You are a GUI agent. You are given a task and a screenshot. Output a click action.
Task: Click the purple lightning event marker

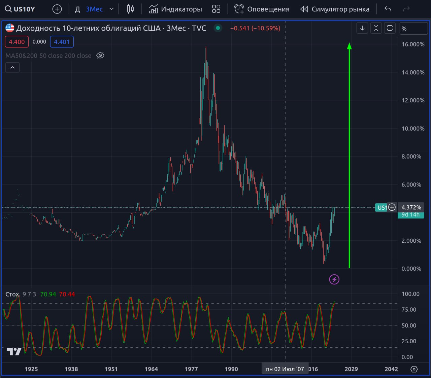click(x=334, y=279)
